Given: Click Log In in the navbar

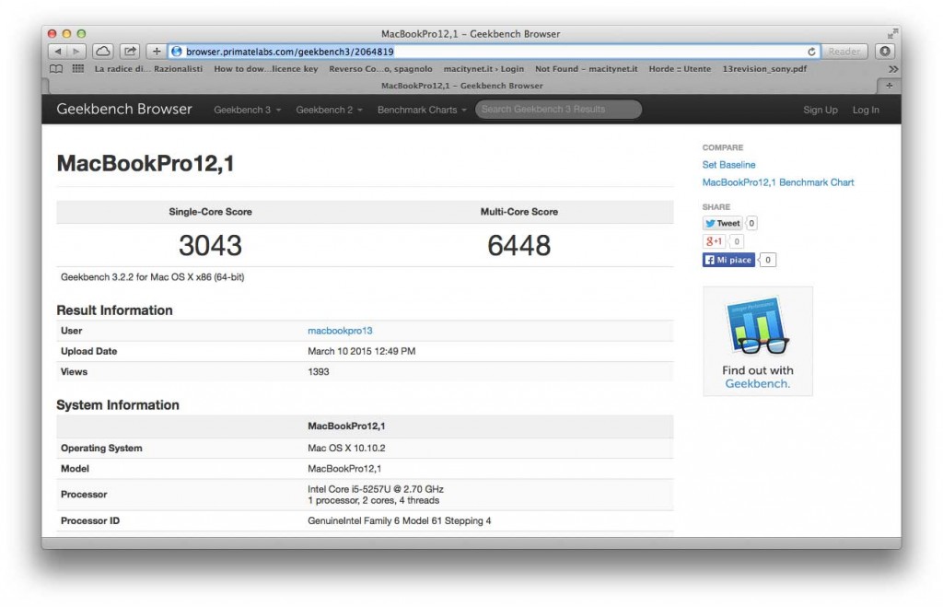Looking at the screenshot, I should pos(866,110).
